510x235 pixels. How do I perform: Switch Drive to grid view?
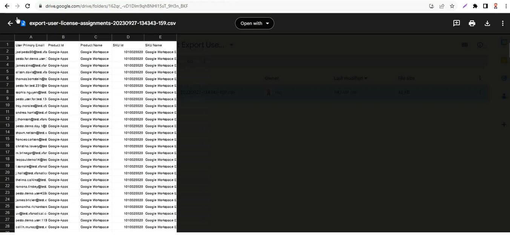click(x=464, y=44)
